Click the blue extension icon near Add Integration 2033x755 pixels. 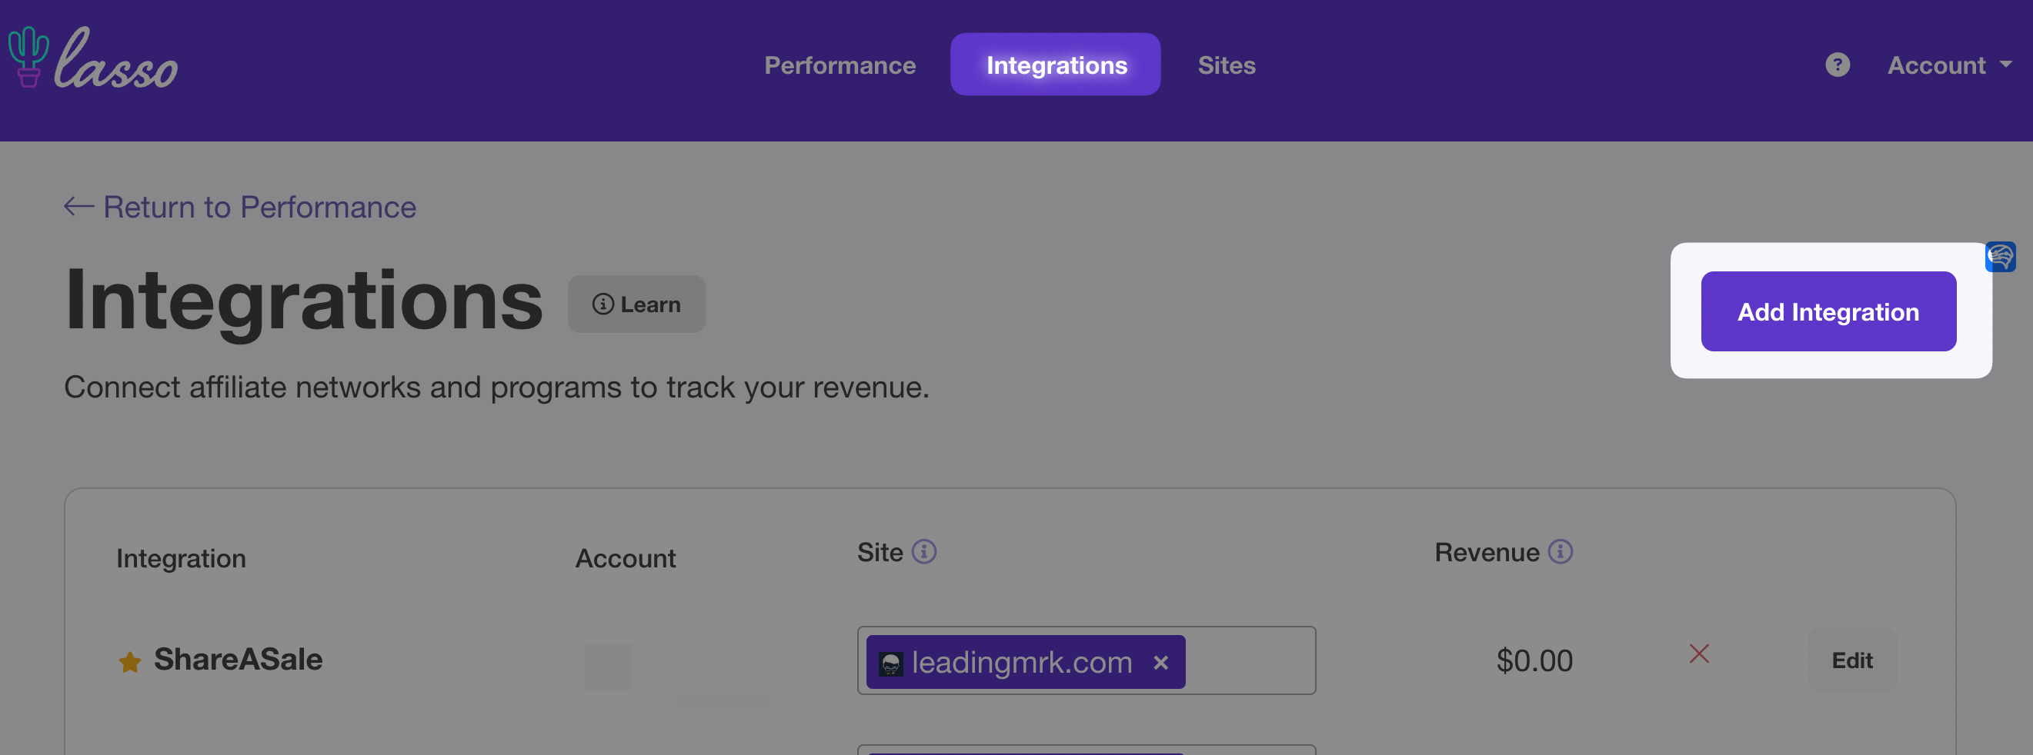pyautogui.click(x=2000, y=256)
